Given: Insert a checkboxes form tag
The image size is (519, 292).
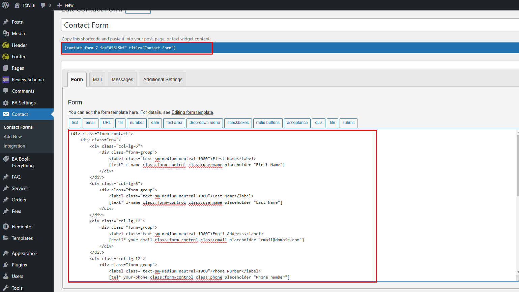Looking at the screenshot, I should (238, 123).
